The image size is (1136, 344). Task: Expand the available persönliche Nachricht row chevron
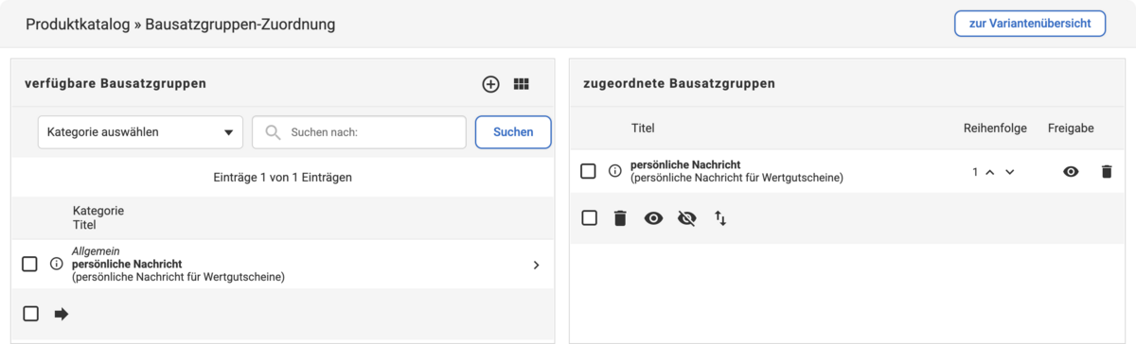click(536, 265)
